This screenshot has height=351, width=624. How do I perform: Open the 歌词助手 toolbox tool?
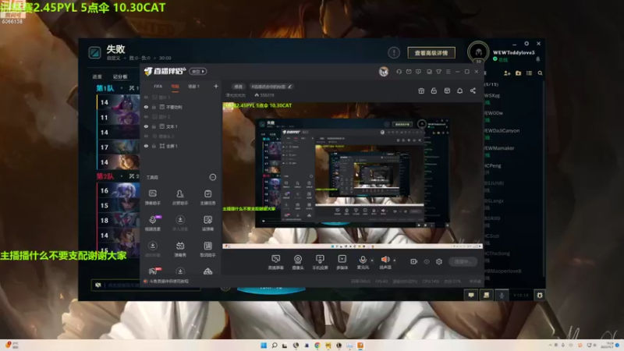point(207,249)
